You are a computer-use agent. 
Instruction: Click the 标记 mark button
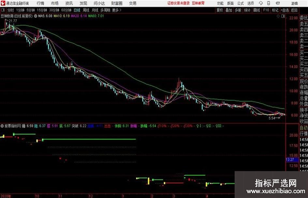pos(275,10)
